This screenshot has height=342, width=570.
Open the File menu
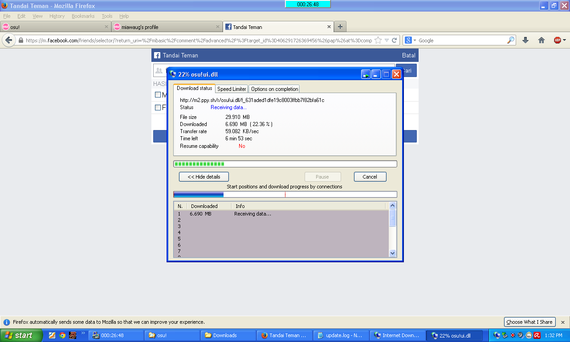coord(7,16)
